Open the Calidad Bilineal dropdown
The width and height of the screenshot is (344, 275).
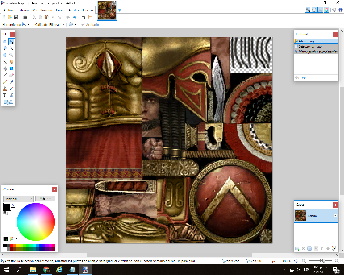coord(57,24)
